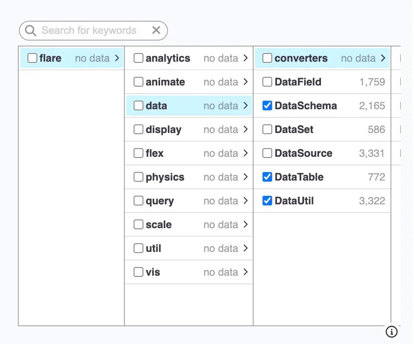
Task: Select the display checkbox
Action: pyautogui.click(x=138, y=129)
